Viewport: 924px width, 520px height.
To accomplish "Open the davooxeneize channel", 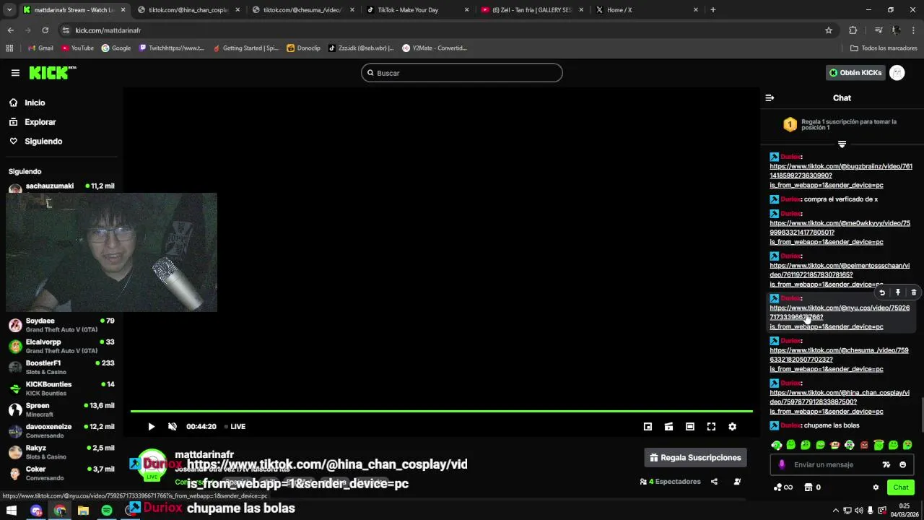I will point(61,430).
